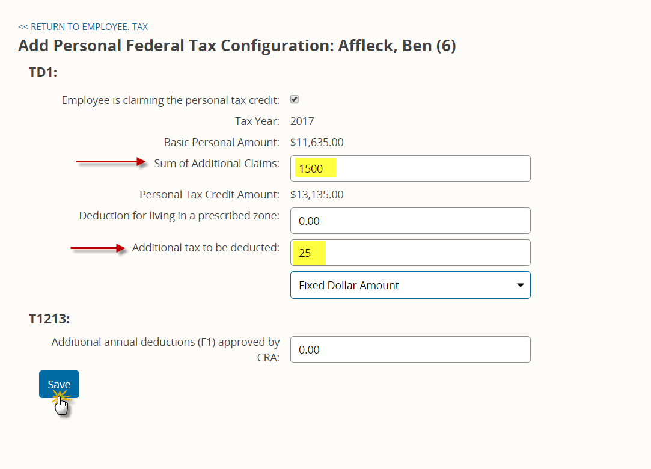
Task: Open the Fixed Dollar Amount dropdown
Action: [410, 285]
